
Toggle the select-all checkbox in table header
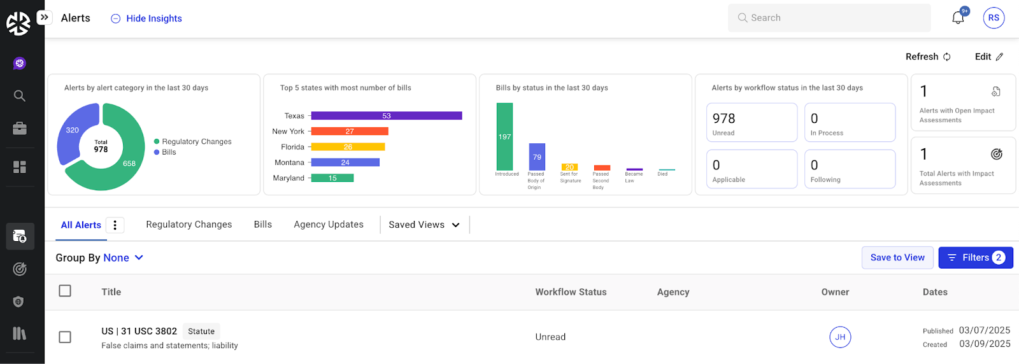pos(65,291)
